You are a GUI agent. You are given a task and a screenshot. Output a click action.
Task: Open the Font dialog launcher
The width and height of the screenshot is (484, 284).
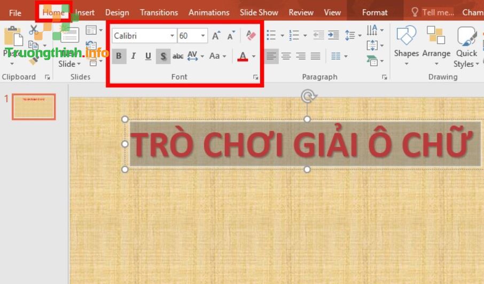coord(255,77)
